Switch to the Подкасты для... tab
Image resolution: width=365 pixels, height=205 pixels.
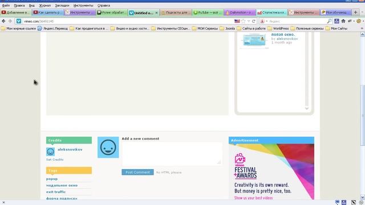[176, 13]
